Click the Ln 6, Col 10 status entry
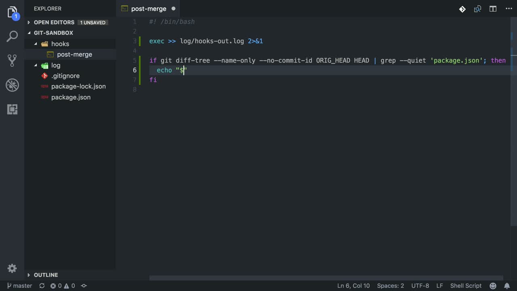 (x=353, y=286)
